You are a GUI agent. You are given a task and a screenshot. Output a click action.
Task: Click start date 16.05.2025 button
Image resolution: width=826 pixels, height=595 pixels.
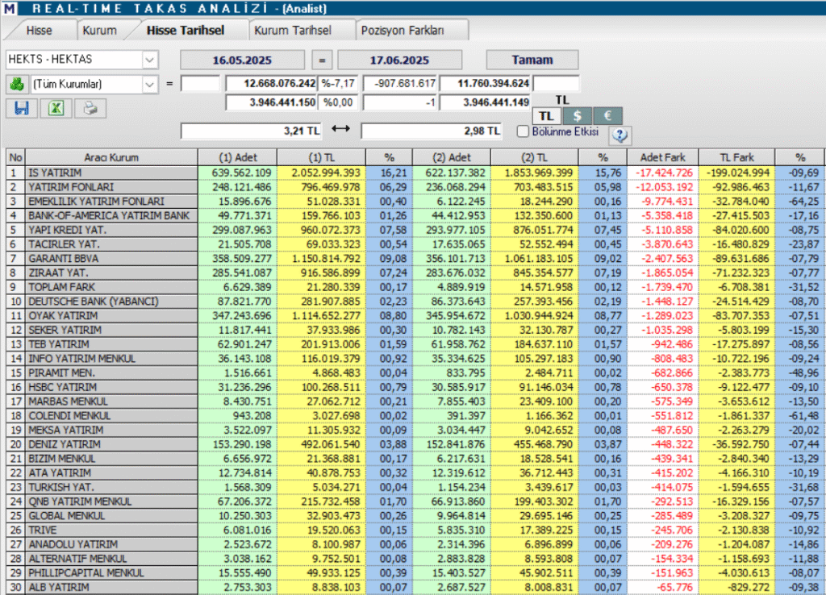[242, 60]
